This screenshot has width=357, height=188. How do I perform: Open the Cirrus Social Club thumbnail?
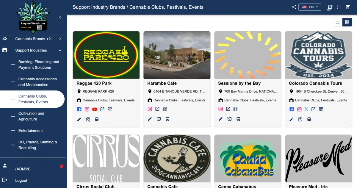point(106,159)
